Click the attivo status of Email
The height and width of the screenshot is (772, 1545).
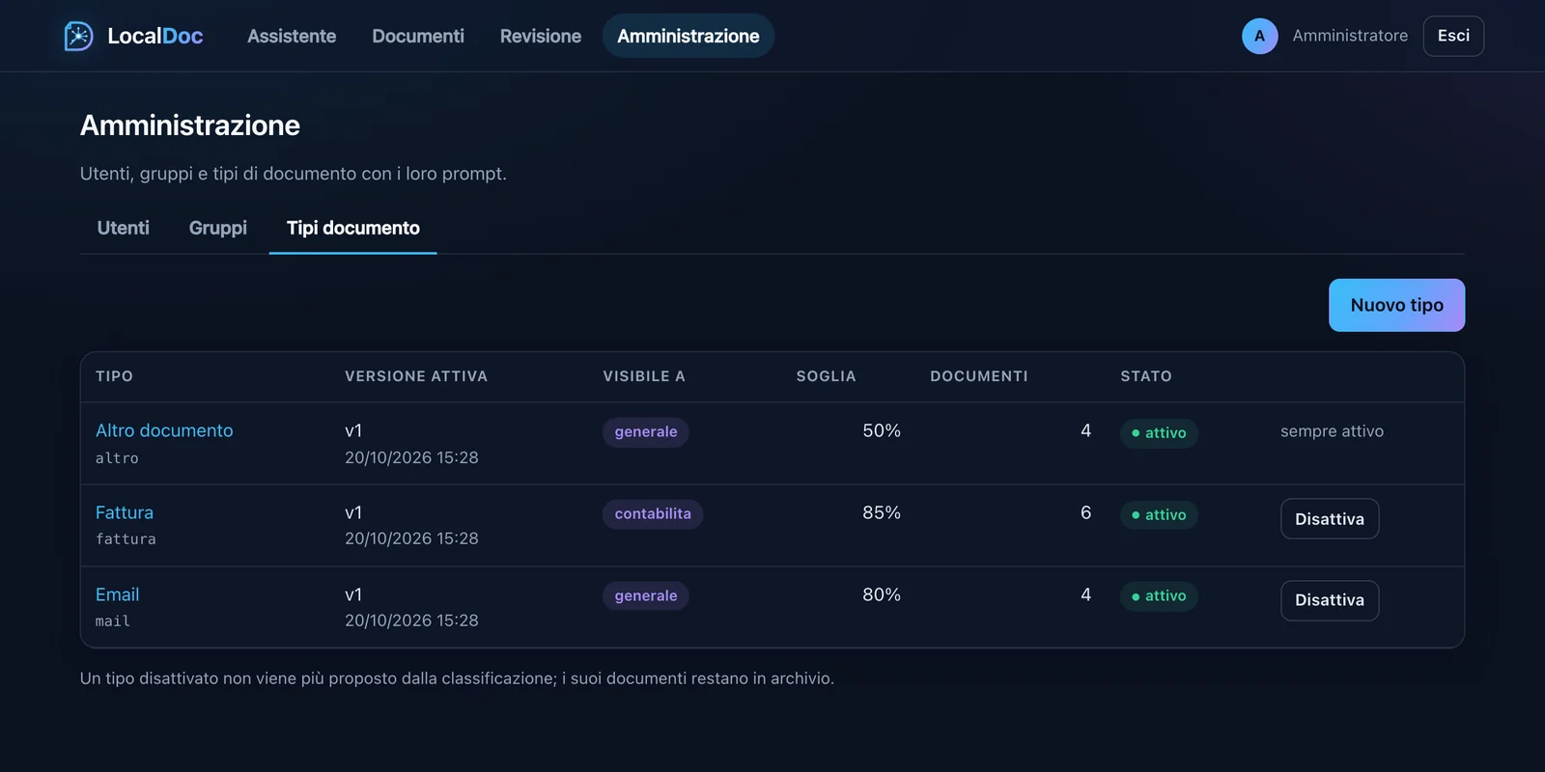click(x=1159, y=596)
